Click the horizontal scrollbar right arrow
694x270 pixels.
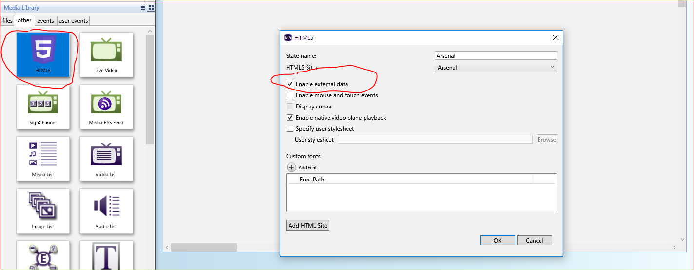coord(675,248)
